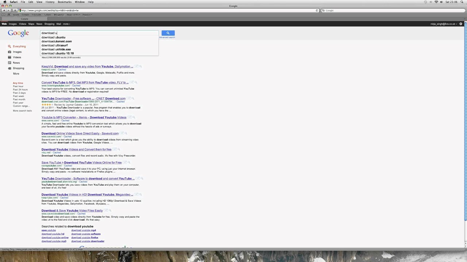The height and width of the screenshot is (262, 467).
Task: Open related search 'download youtube mp4'
Action: 84,230
